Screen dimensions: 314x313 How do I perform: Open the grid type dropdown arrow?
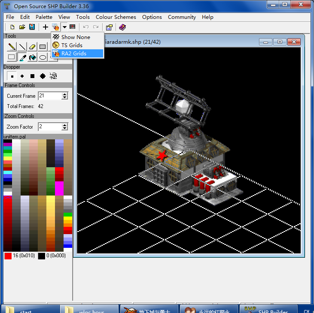click(64, 27)
